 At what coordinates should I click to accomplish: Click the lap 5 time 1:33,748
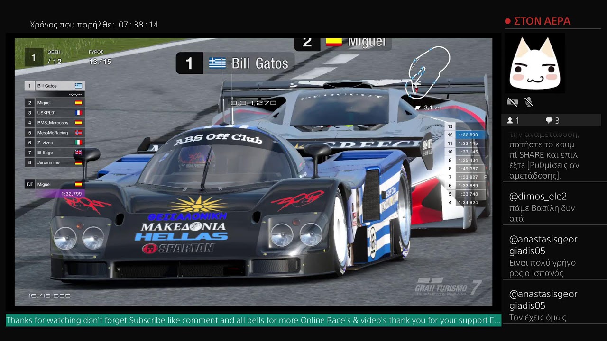(x=468, y=194)
